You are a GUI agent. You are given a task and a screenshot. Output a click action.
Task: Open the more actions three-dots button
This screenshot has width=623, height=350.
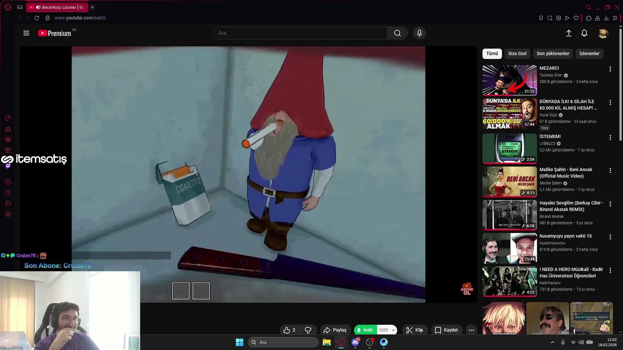[471, 330]
